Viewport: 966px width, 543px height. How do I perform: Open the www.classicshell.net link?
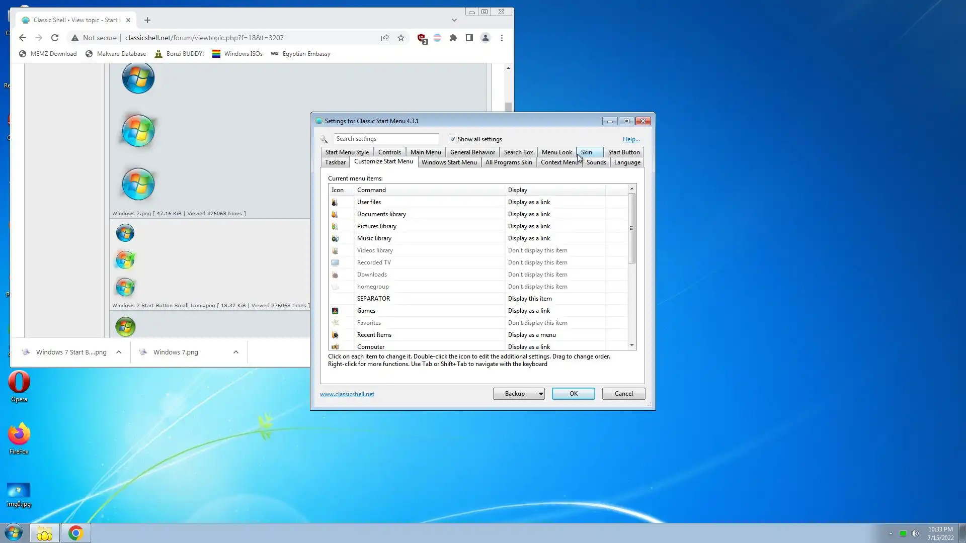click(x=347, y=394)
